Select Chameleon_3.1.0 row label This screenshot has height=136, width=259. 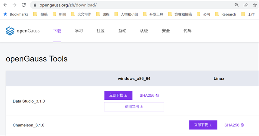pos(28,125)
